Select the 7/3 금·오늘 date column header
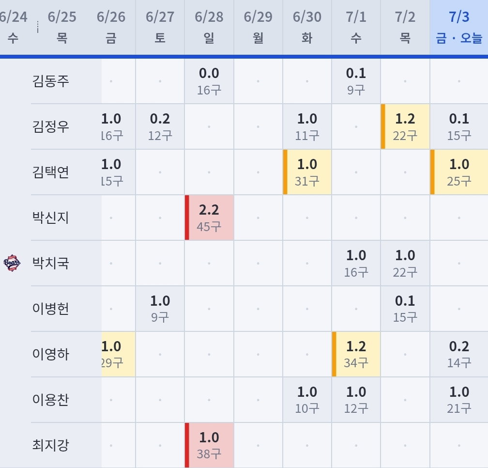The height and width of the screenshot is (468, 488). coord(459,28)
